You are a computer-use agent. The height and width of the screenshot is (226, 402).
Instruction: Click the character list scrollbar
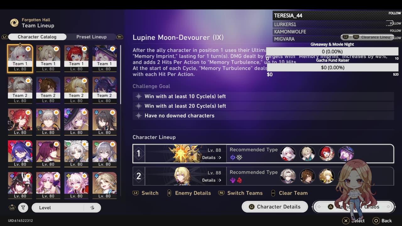(121, 74)
